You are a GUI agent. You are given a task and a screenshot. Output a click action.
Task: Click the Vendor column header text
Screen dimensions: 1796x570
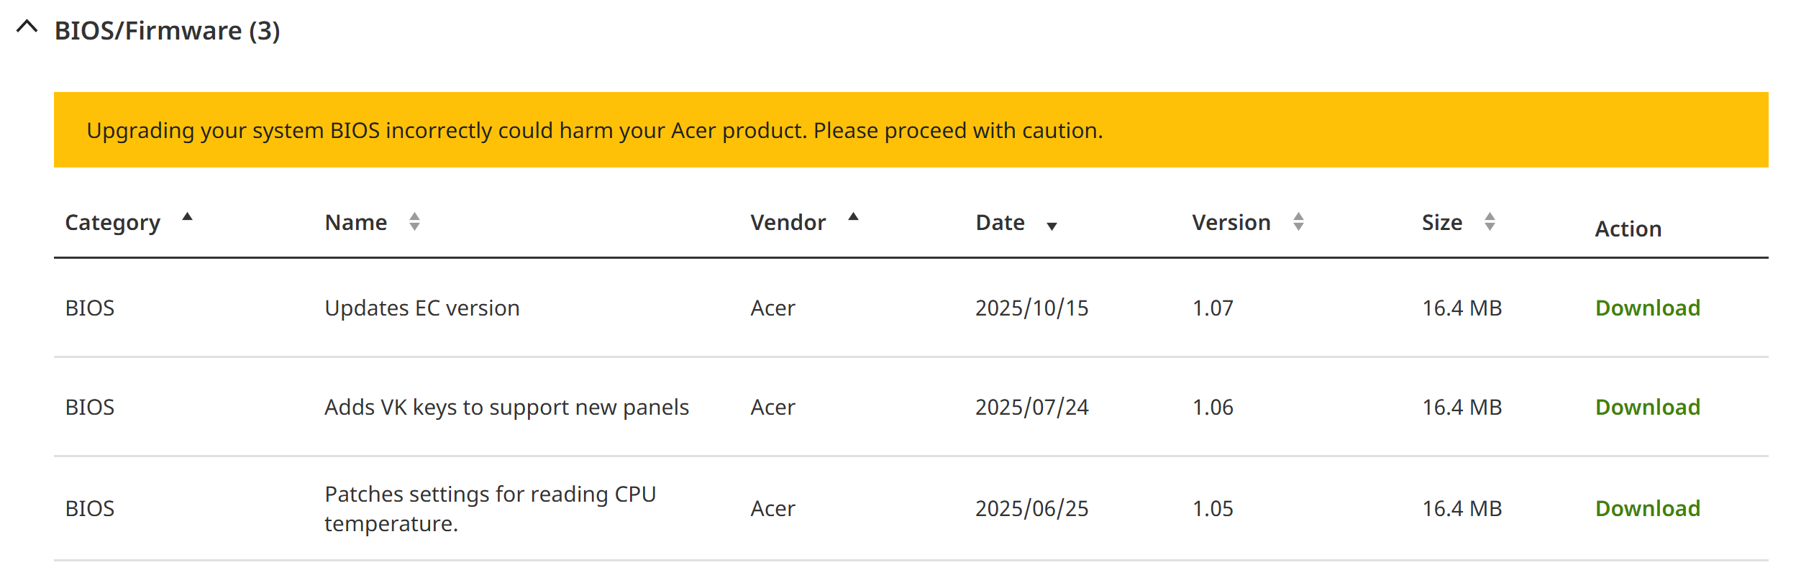[788, 223]
